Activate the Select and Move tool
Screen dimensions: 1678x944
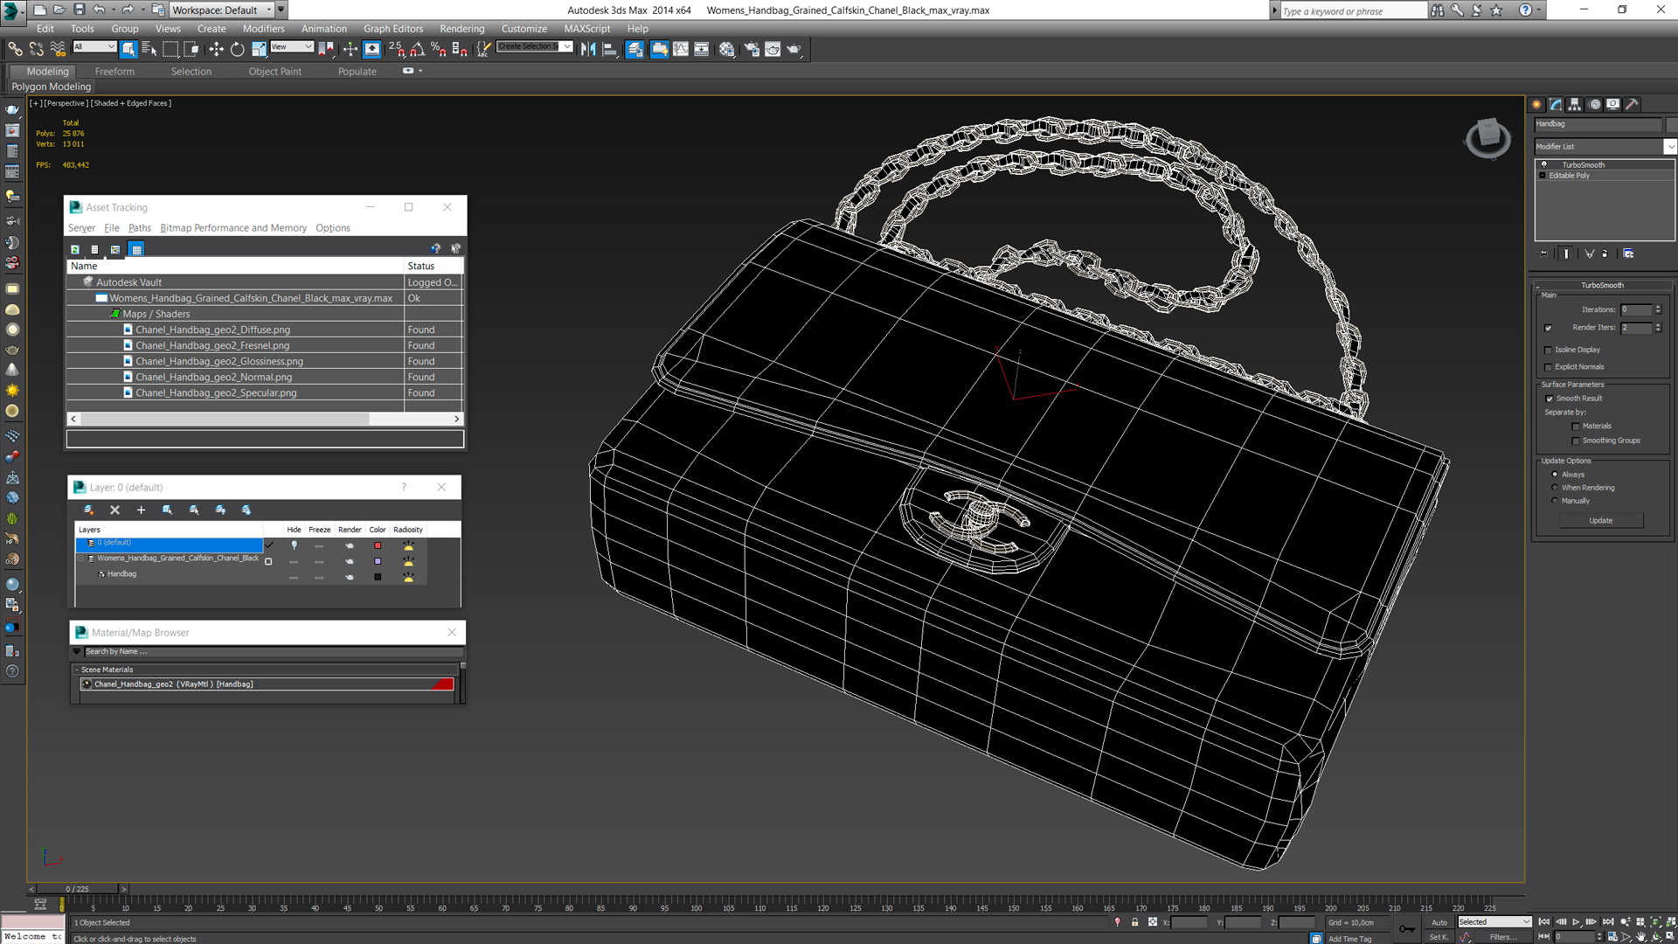click(216, 49)
